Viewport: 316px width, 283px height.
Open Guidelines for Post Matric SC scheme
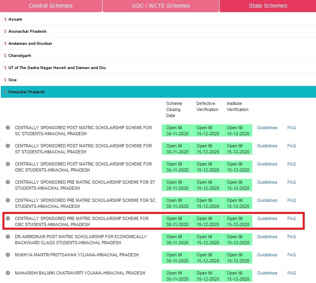267,128
